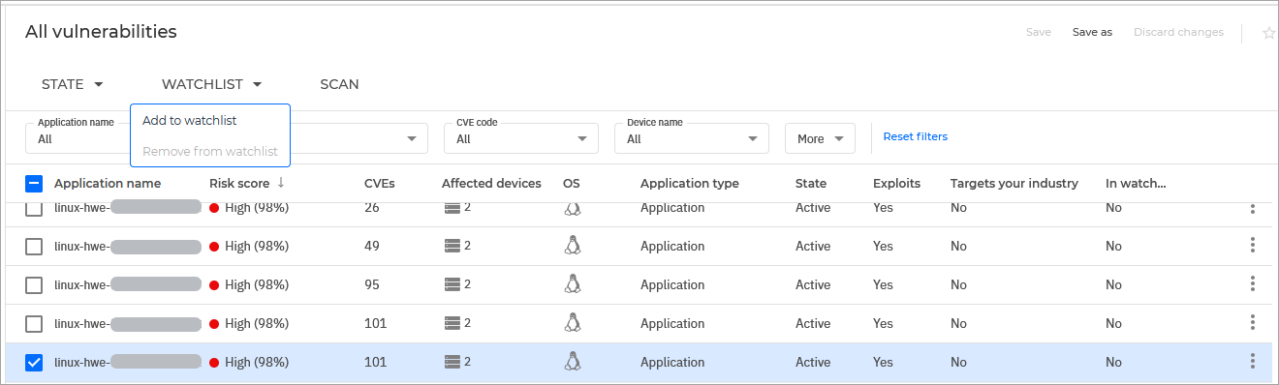This screenshot has height=385, width=1279.
Task: Expand the More filters dropdown
Action: (x=820, y=138)
